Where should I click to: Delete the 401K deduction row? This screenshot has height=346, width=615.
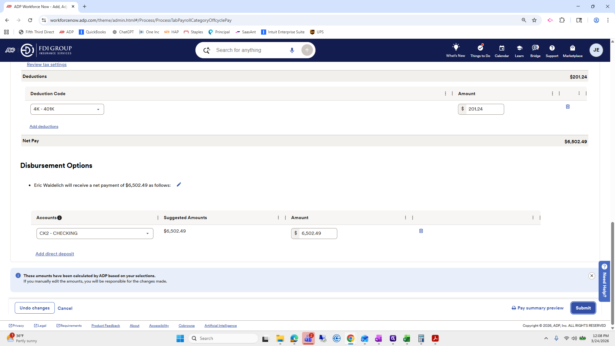(568, 107)
